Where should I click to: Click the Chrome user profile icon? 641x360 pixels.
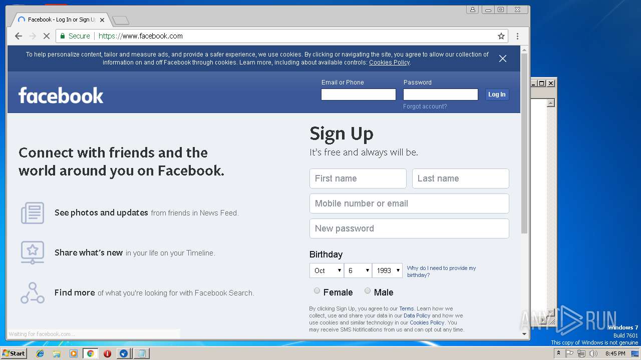(x=472, y=9)
